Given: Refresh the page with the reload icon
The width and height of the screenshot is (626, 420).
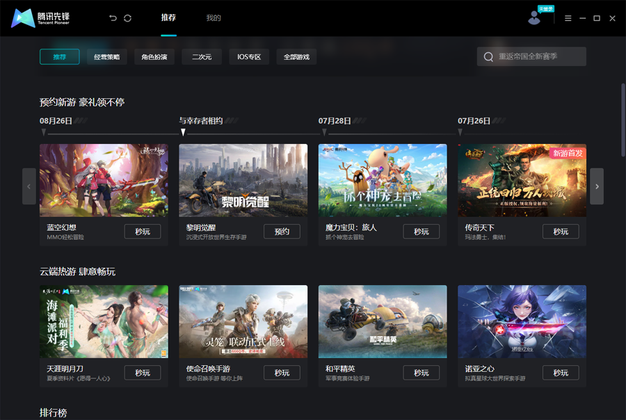Looking at the screenshot, I should click(127, 18).
